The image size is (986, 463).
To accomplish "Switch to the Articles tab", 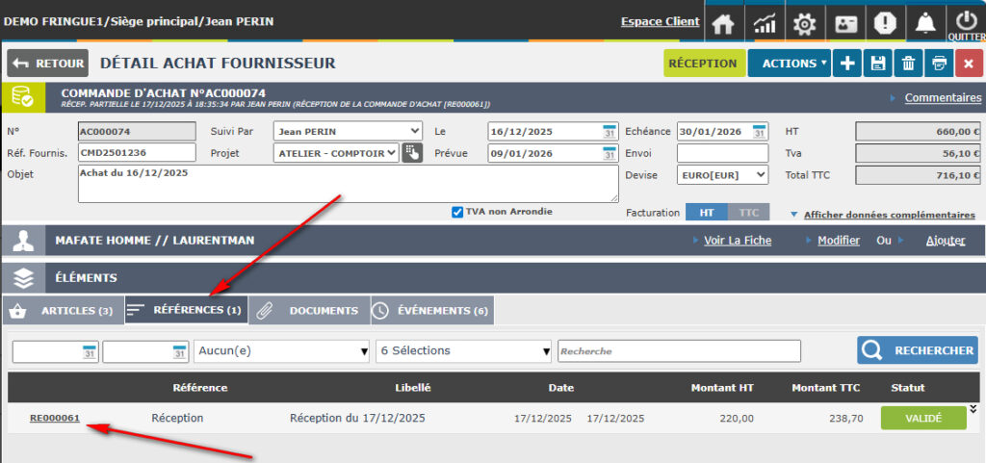I will (x=64, y=311).
